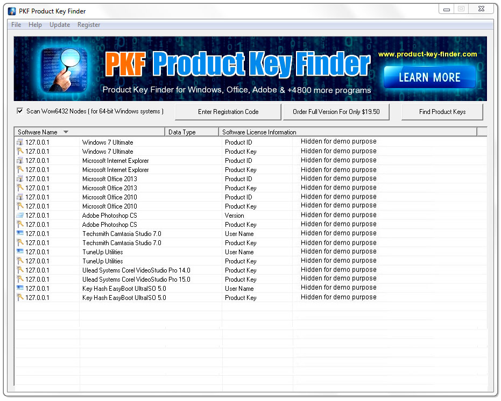Open the Help menu
This screenshot has height=401, width=501.
pos(35,25)
